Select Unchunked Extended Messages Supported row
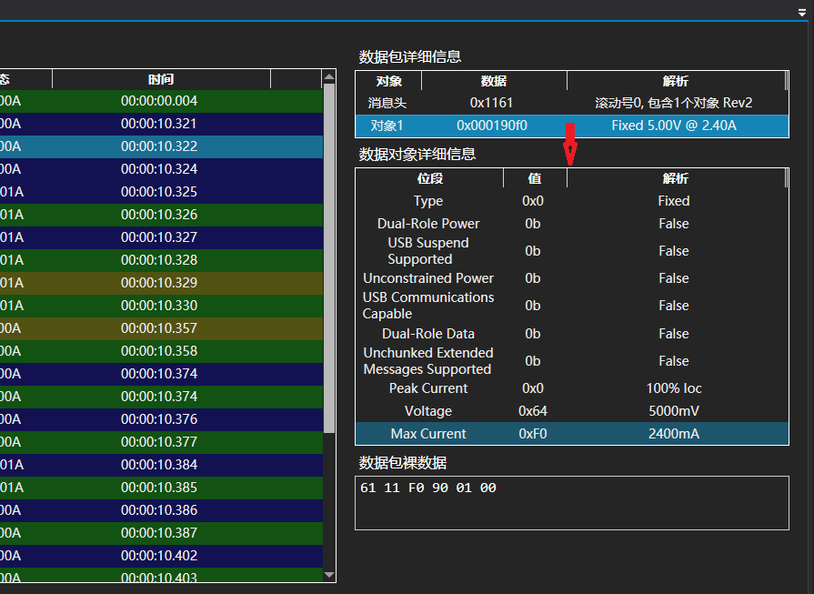The height and width of the screenshot is (594, 814). (572, 361)
